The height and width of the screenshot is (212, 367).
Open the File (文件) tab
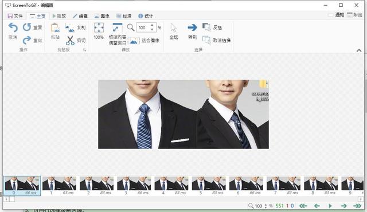[x=15, y=16]
